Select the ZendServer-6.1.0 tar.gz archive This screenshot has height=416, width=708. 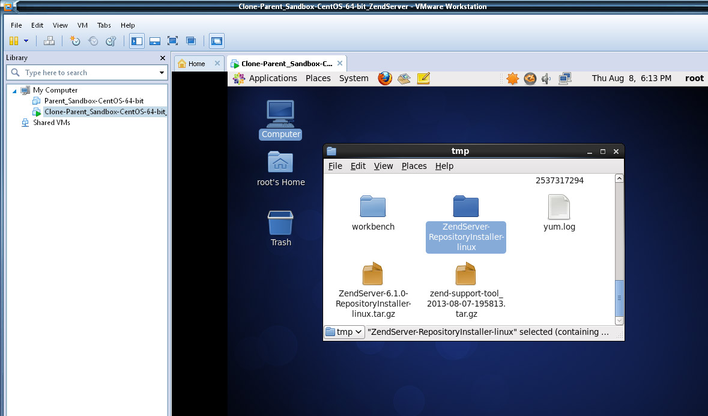coord(373,290)
